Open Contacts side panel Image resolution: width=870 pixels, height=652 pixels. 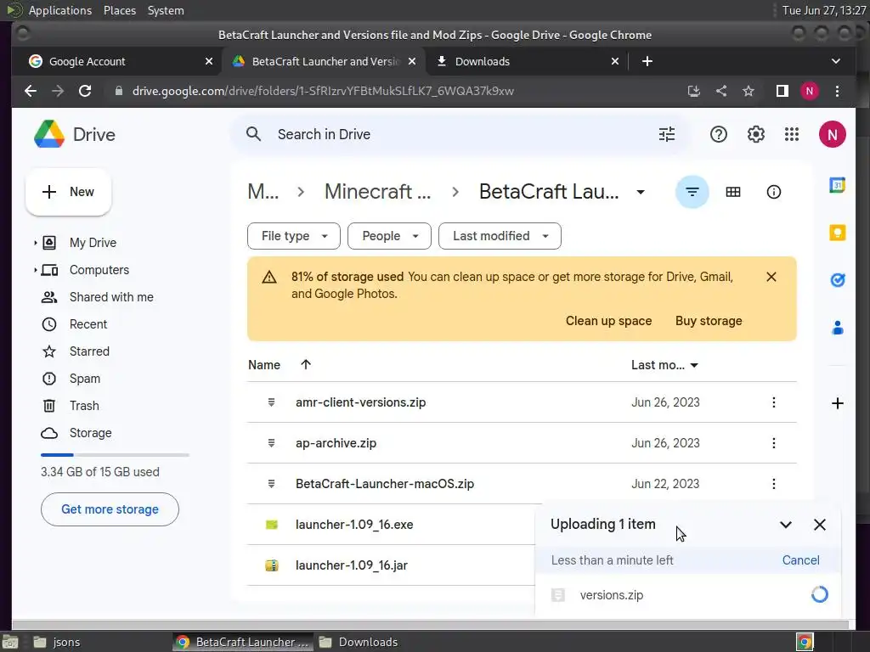[837, 329]
